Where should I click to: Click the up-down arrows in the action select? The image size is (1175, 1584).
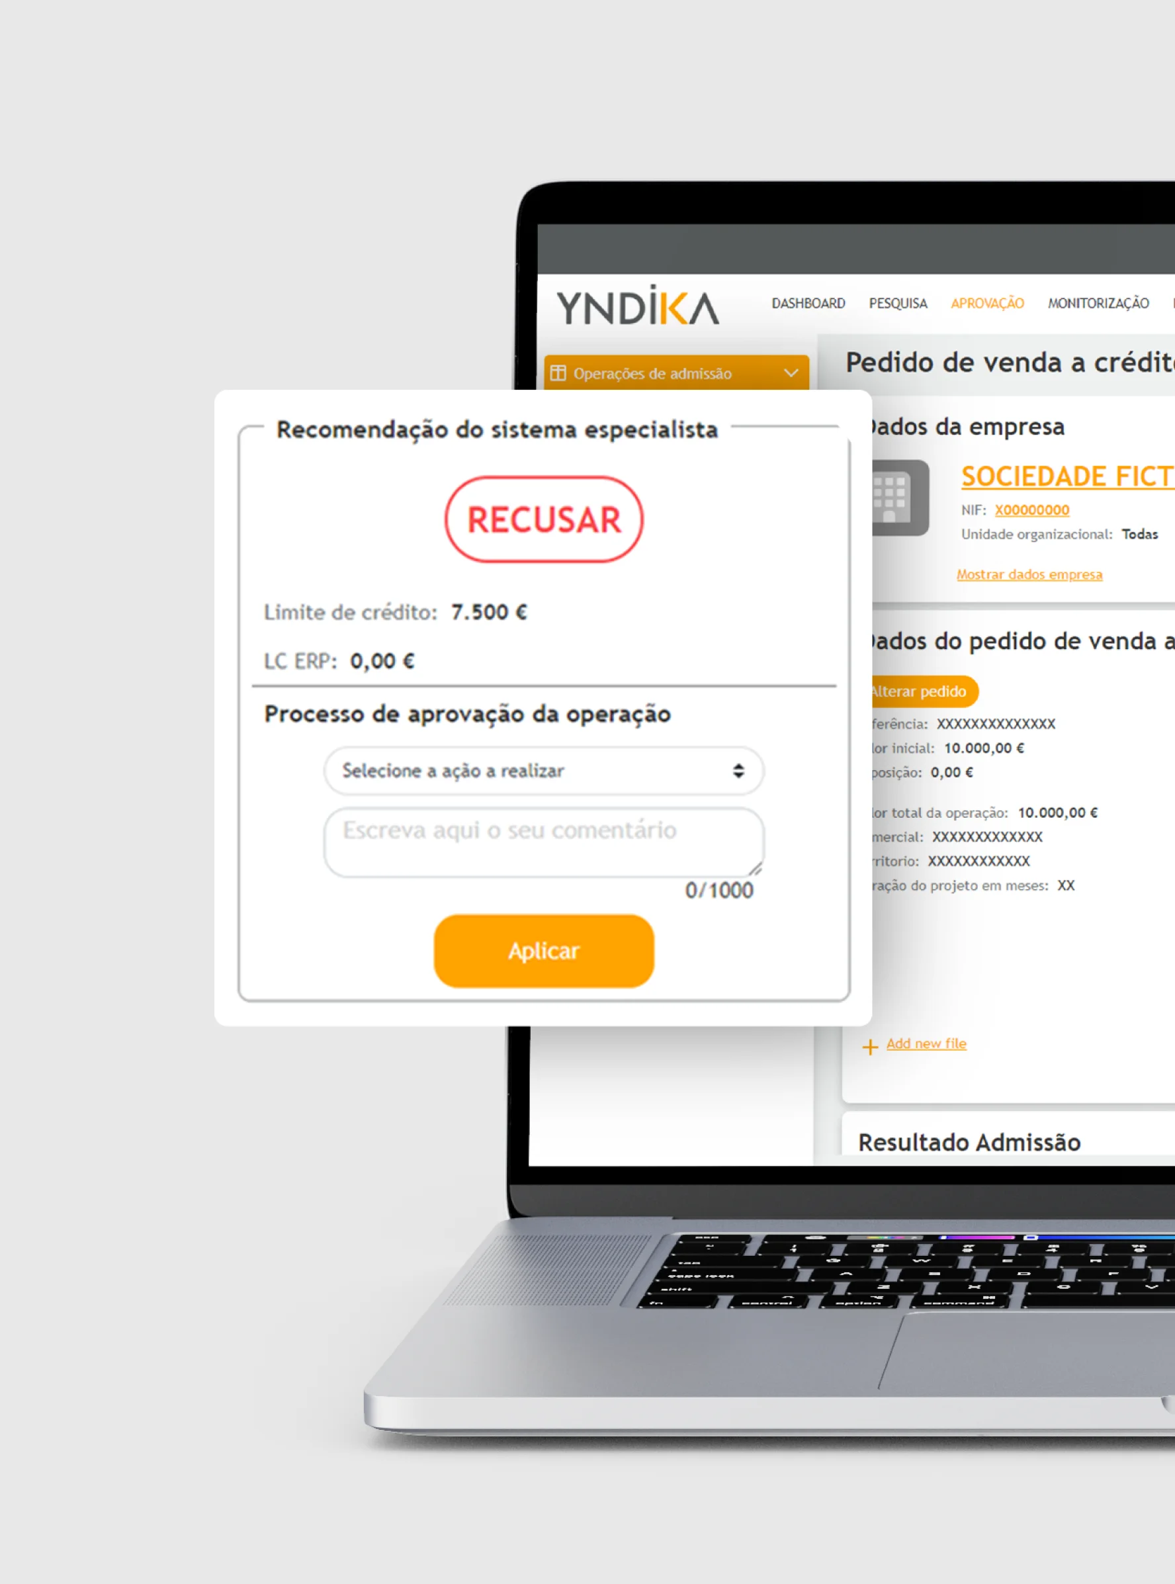point(738,770)
